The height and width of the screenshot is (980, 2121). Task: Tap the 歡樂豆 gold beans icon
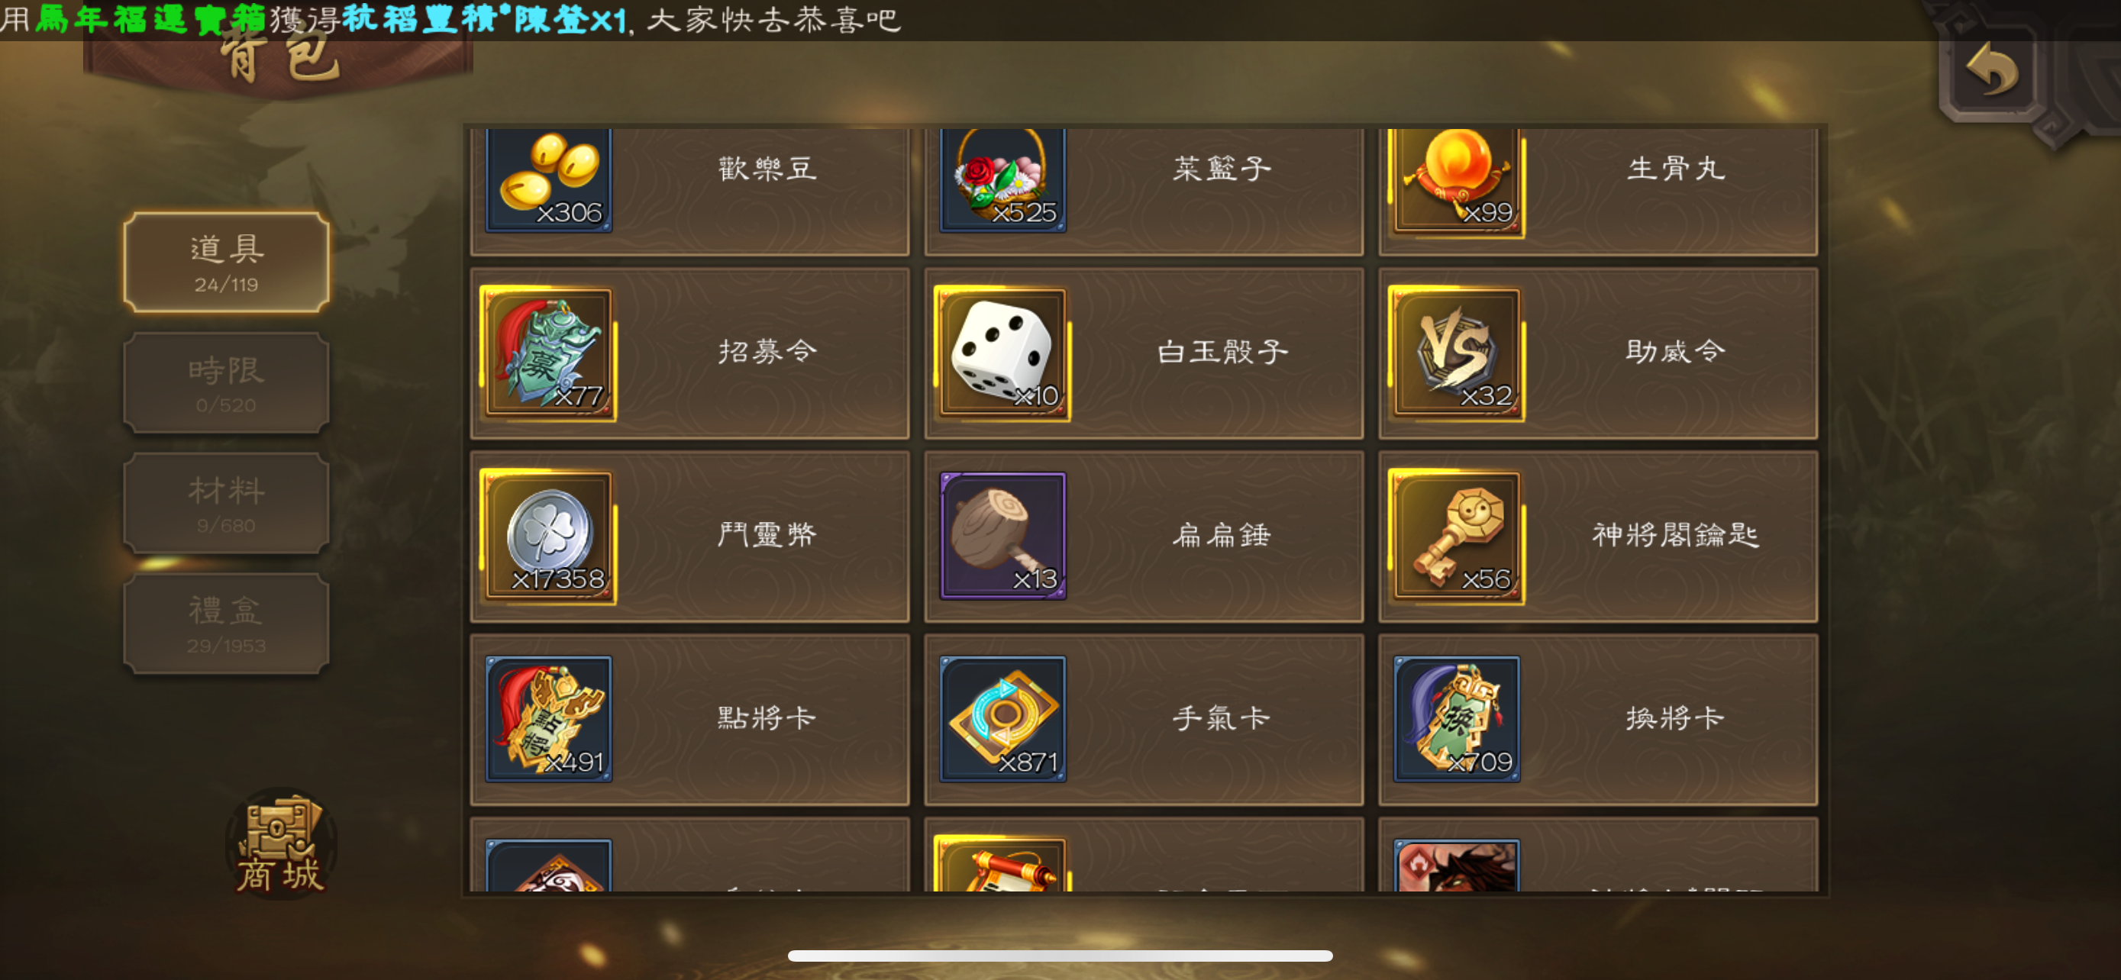[x=548, y=179]
